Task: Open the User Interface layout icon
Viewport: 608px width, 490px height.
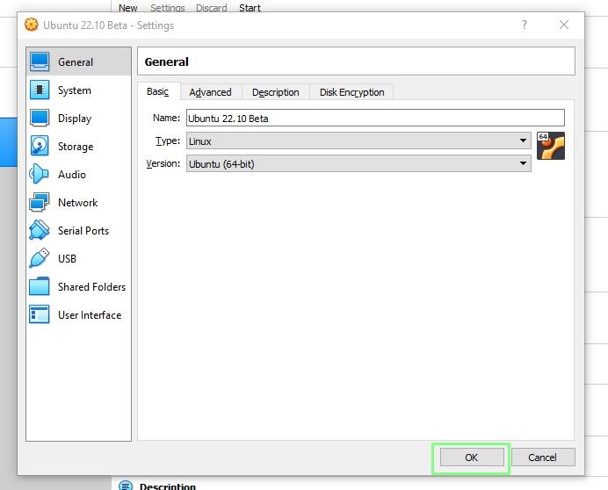Action: (40, 314)
